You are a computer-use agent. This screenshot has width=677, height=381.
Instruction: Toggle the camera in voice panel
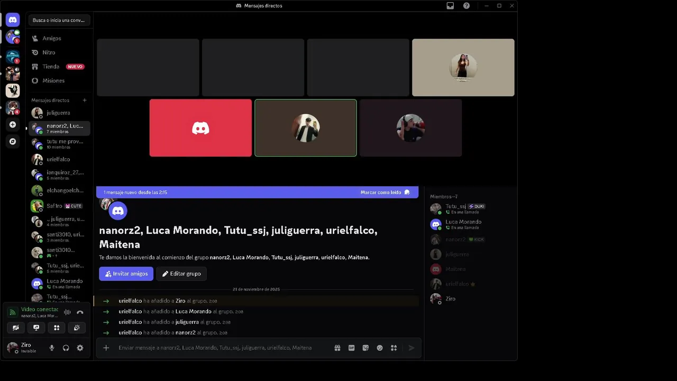coord(16,328)
